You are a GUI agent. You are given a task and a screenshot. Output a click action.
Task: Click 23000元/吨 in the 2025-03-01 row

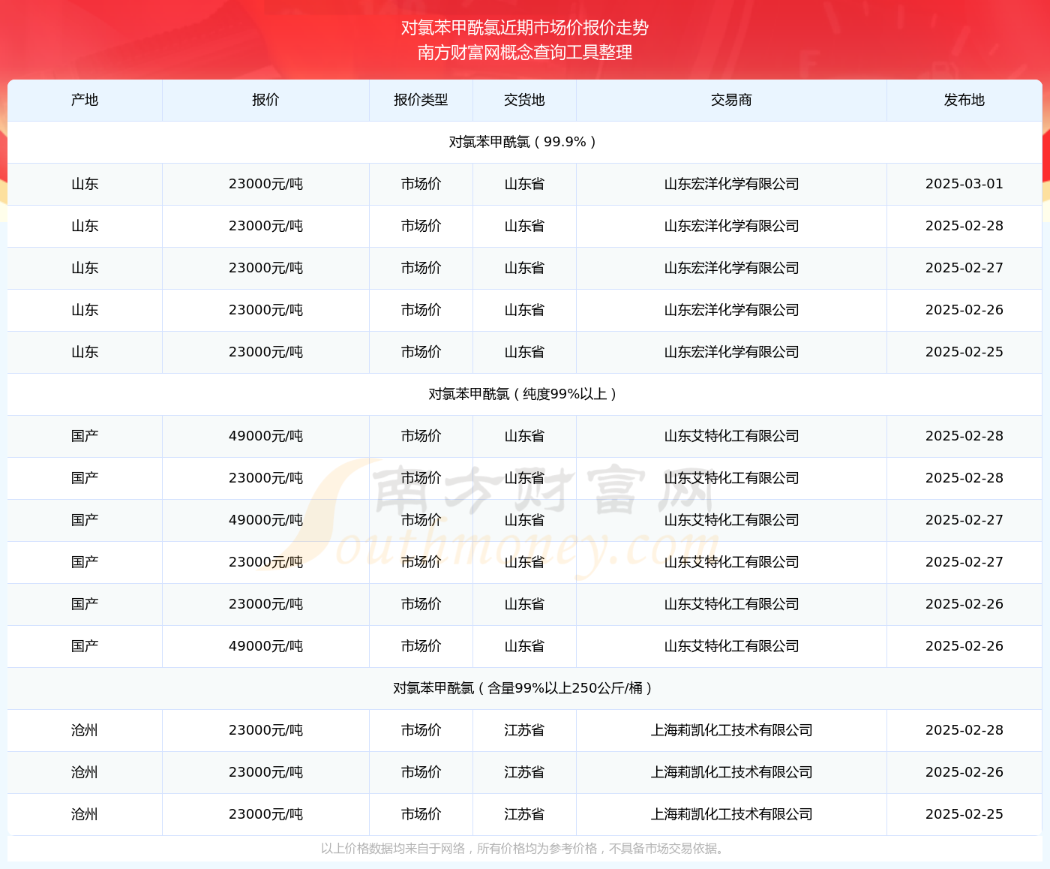tap(265, 184)
